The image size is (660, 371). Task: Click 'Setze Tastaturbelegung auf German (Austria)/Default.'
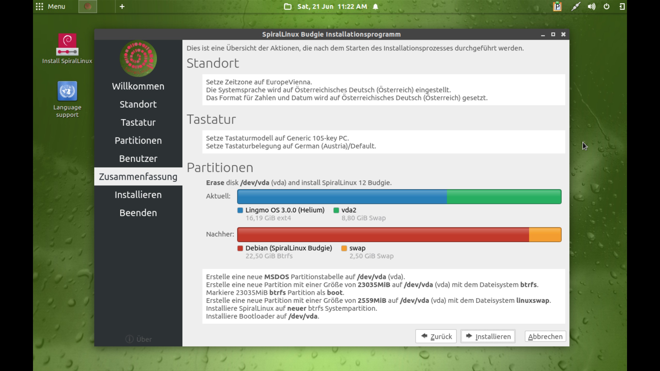click(291, 146)
